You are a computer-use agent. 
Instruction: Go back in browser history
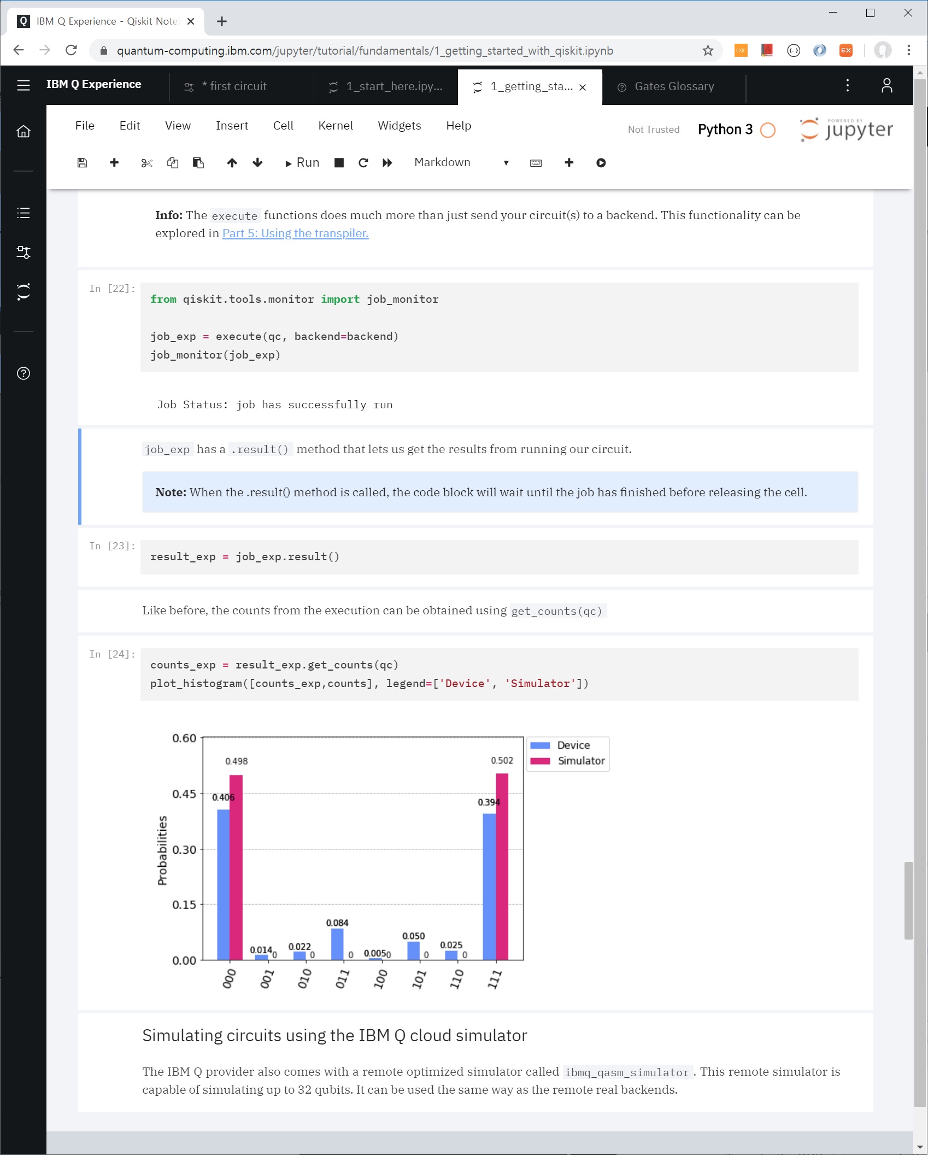click(19, 51)
